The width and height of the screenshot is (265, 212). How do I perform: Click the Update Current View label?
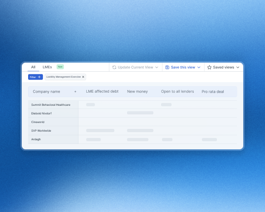pyautogui.click(x=135, y=67)
